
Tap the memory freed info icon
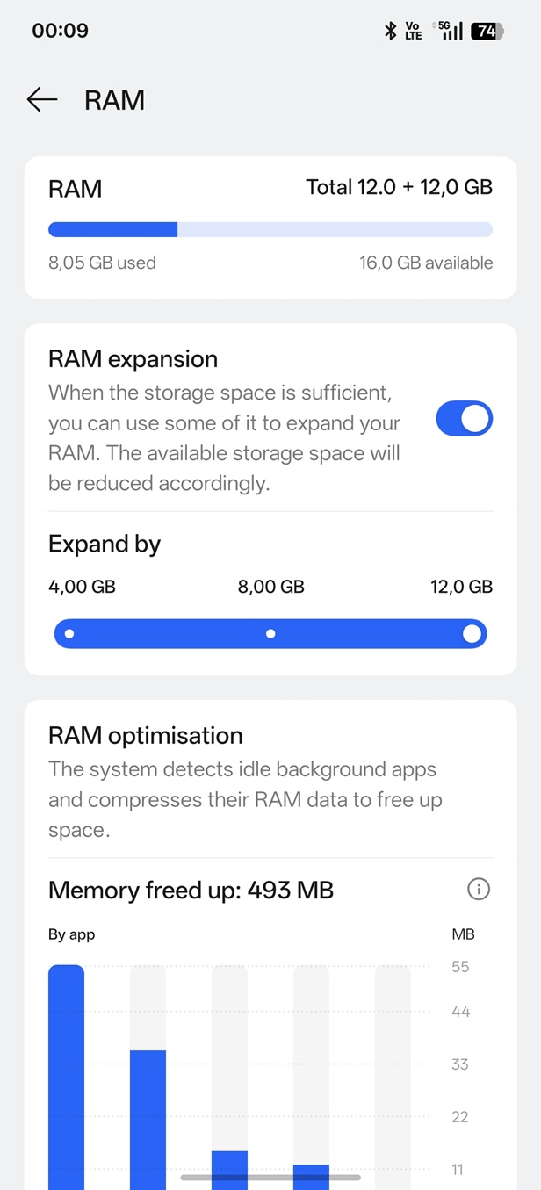click(x=478, y=890)
